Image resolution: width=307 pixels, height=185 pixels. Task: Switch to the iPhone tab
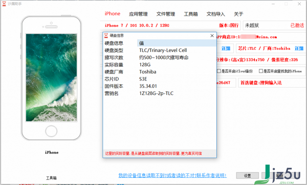113,14
